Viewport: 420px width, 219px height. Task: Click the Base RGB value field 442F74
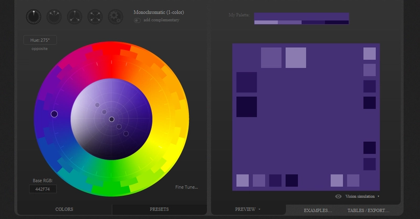(43, 189)
